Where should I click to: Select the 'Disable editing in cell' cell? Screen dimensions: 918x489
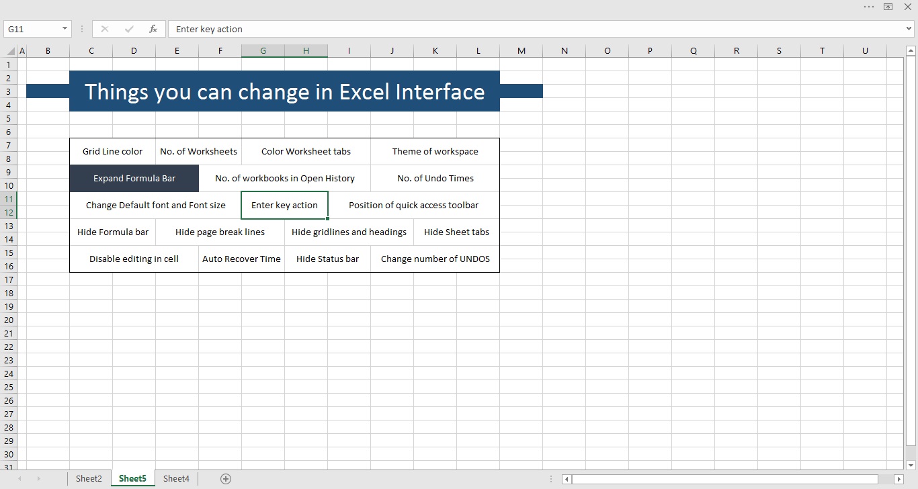point(134,259)
